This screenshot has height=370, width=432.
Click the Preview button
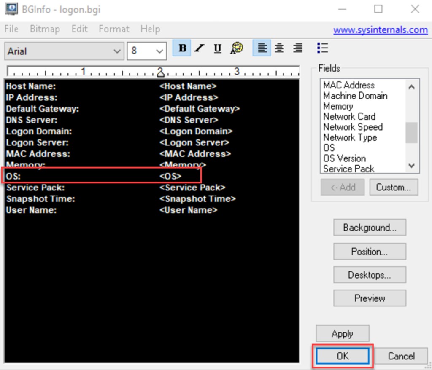370,298
